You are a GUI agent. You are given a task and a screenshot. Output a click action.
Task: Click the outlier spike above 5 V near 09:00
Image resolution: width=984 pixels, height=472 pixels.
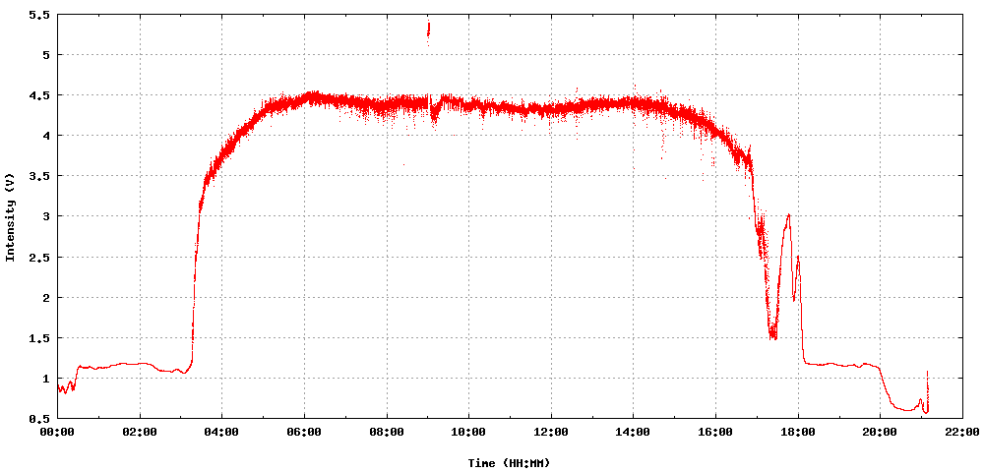429,32
